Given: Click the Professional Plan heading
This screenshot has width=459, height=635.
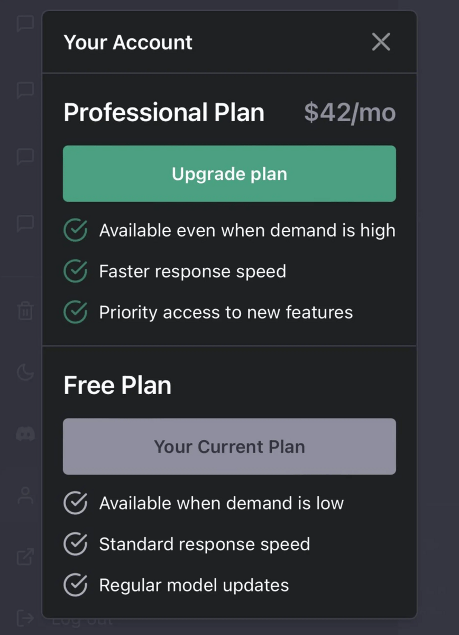Looking at the screenshot, I should [164, 113].
